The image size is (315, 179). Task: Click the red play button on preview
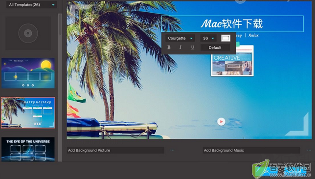coord(221,122)
